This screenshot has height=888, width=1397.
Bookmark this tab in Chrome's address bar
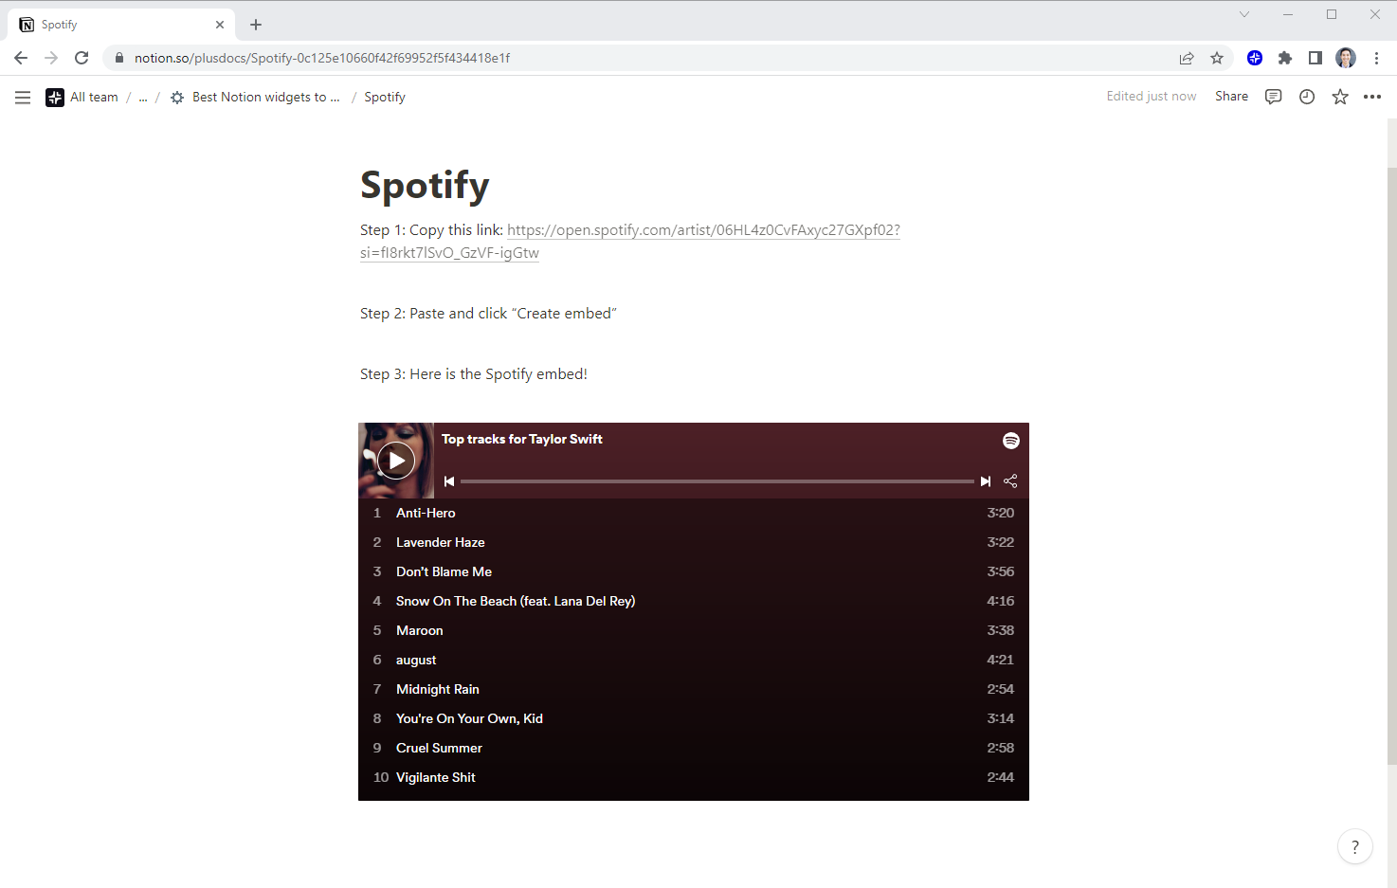point(1217,58)
